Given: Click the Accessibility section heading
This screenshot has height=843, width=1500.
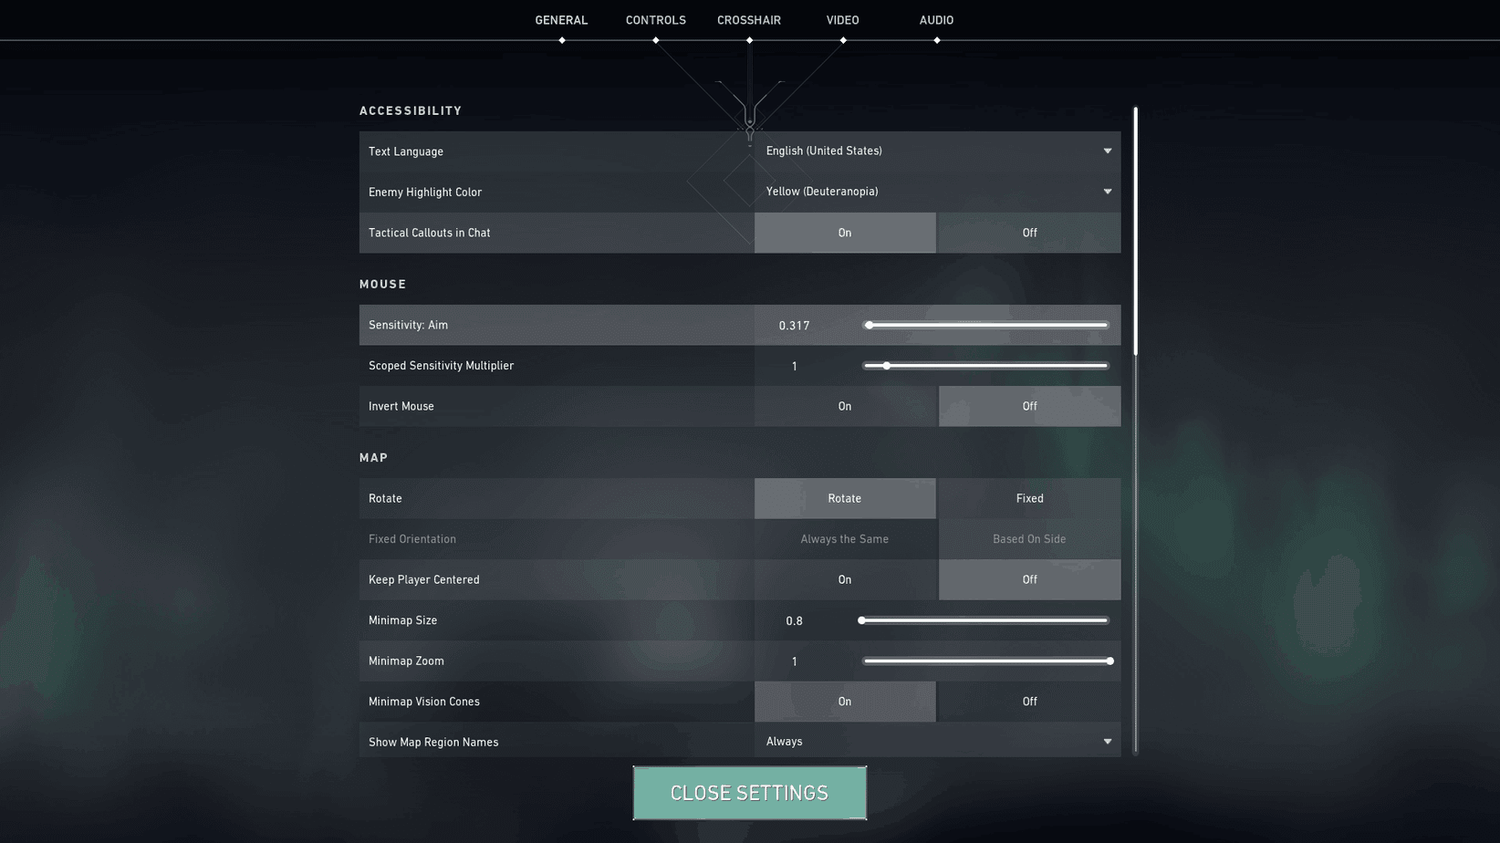Looking at the screenshot, I should click(x=411, y=110).
